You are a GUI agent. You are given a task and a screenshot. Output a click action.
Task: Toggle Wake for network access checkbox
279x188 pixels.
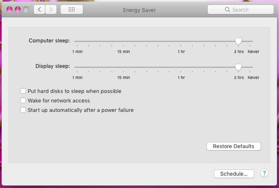pos(23,100)
